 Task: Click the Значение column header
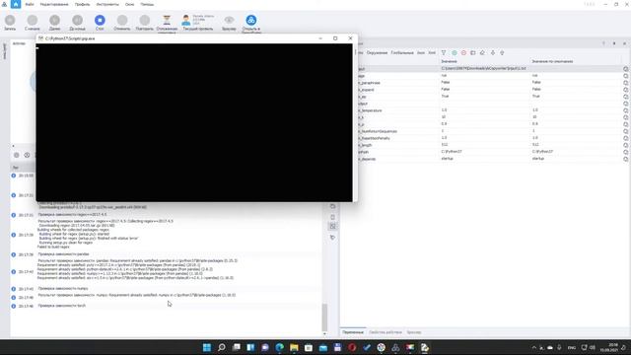point(449,61)
